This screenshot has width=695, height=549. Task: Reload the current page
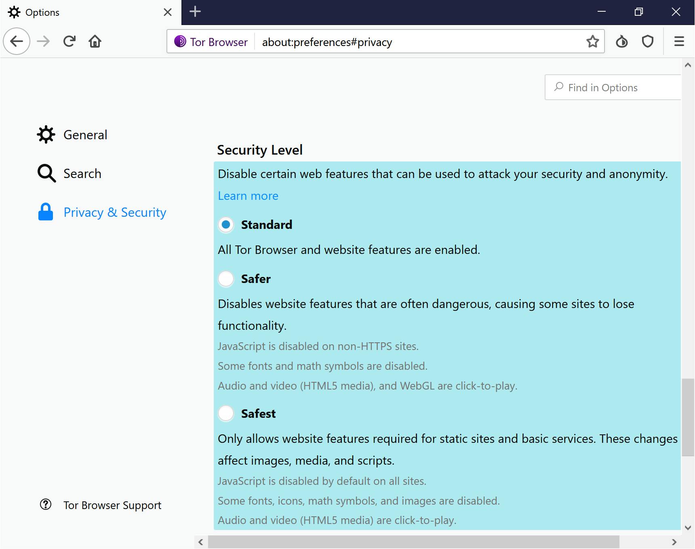(x=69, y=41)
